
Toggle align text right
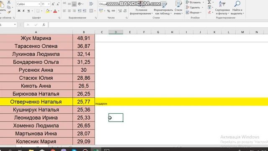[x=74, y=11]
